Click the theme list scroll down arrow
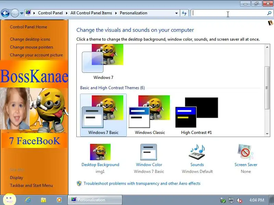The image size is (274, 205). pos(267,134)
